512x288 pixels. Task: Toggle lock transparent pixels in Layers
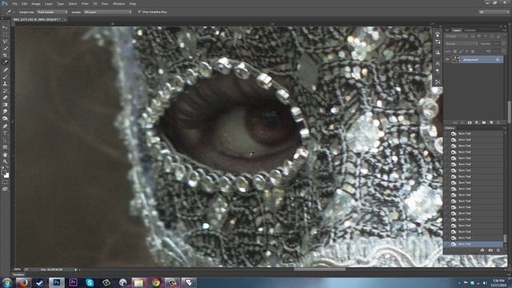point(455,51)
